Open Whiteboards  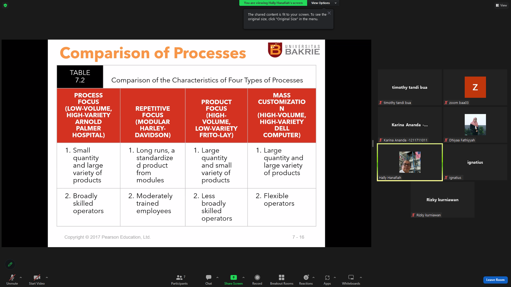pyautogui.click(x=351, y=280)
